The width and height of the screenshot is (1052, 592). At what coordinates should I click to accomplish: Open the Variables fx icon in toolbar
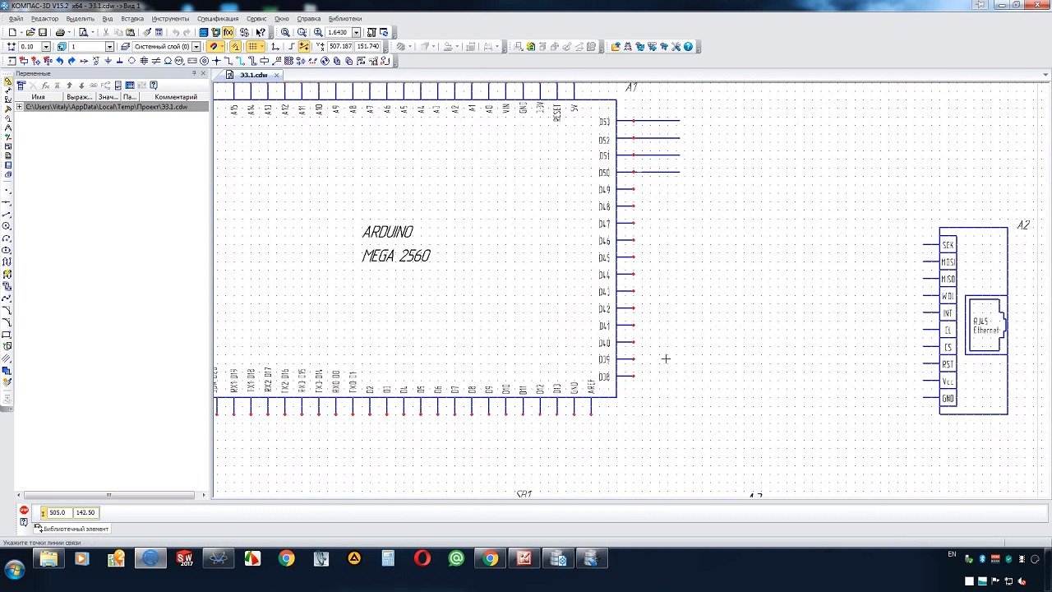coord(228,33)
